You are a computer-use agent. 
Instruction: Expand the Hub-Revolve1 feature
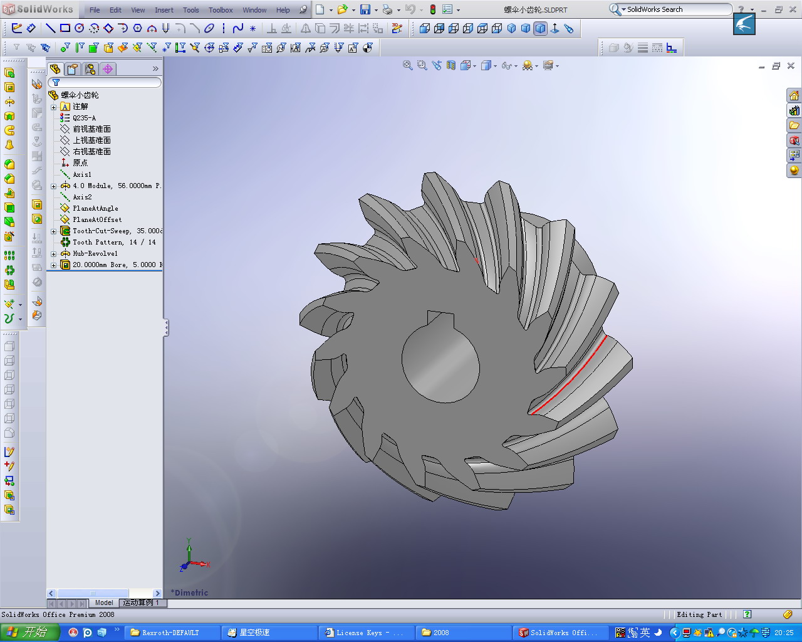click(x=54, y=253)
